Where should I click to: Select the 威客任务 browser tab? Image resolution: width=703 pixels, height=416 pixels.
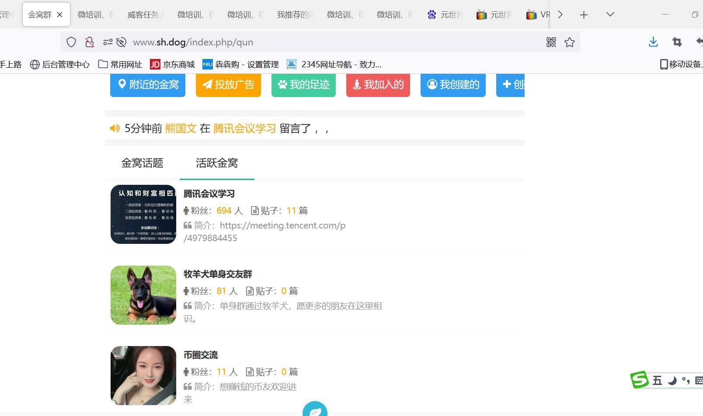click(x=145, y=14)
